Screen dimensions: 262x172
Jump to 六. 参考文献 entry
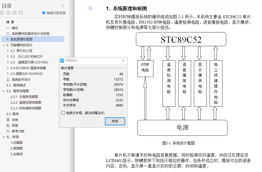pyautogui.click(x=15, y=131)
